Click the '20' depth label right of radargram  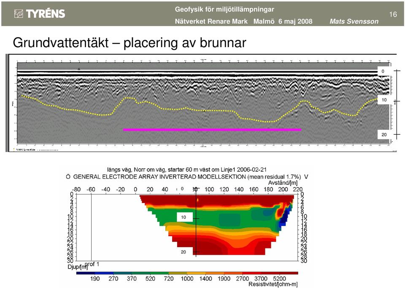click(x=384, y=135)
